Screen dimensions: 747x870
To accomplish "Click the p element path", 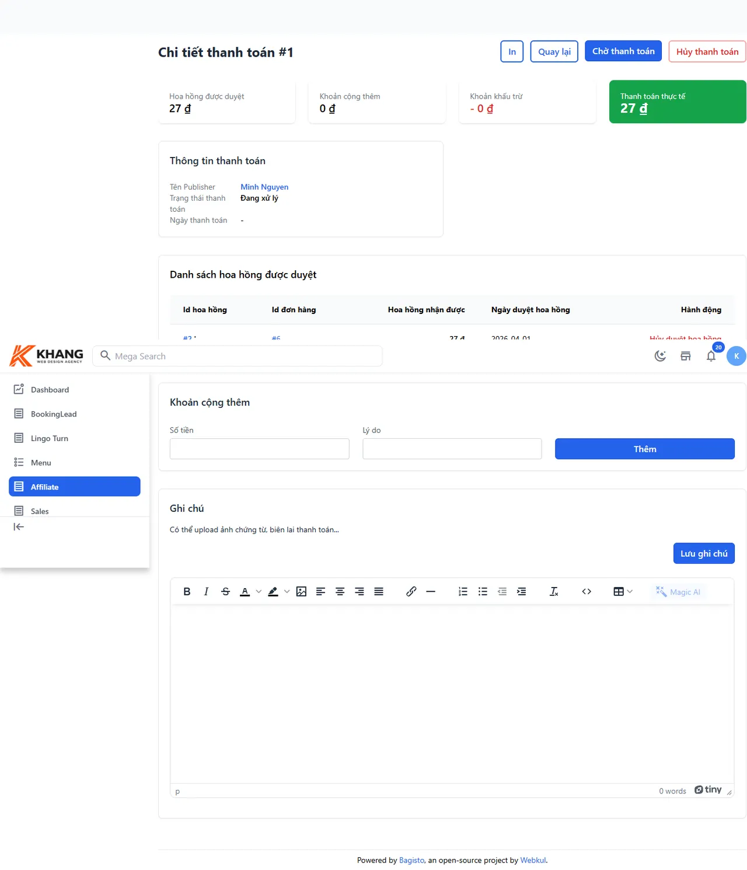I will click(x=177, y=791).
